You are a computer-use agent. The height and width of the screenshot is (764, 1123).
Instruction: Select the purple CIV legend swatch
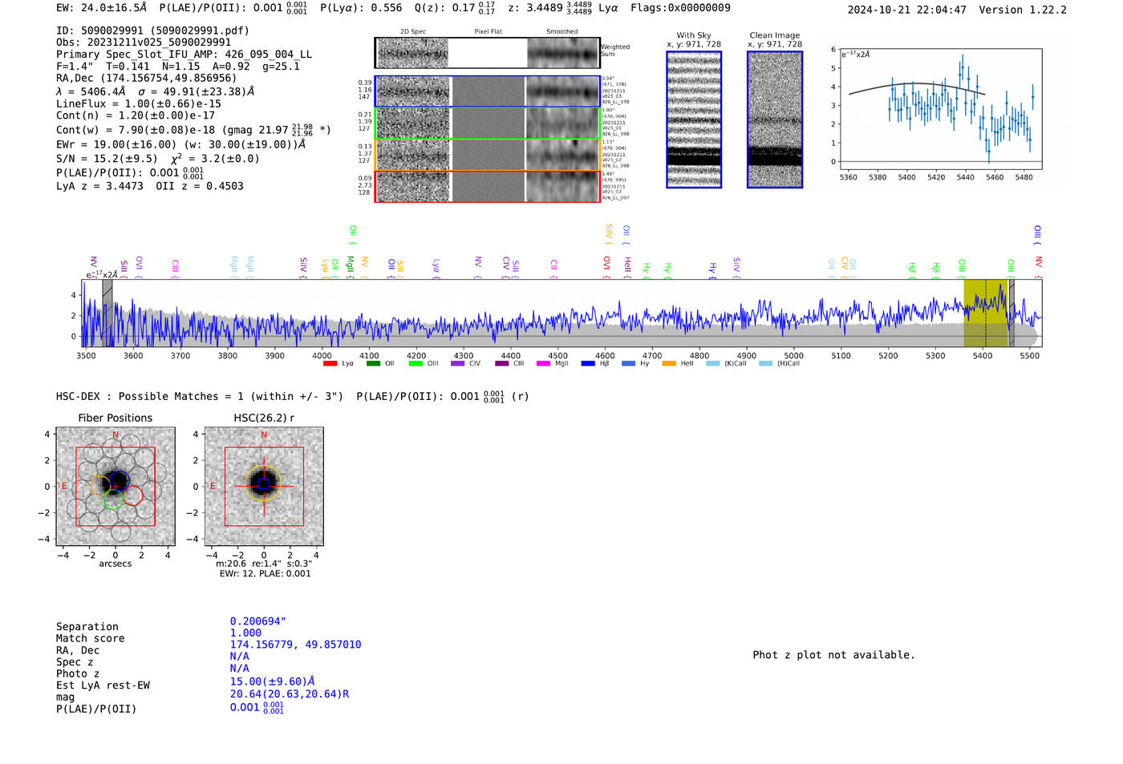coord(457,364)
